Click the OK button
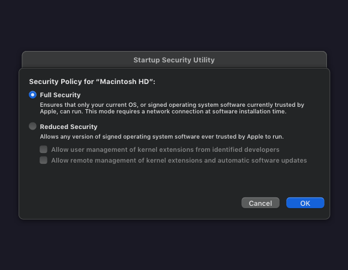Image resolution: width=348 pixels, height=270 pixels. click(x=305, y=203)
